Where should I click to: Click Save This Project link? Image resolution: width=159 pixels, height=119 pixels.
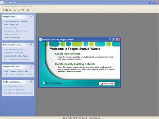[x=11, y=28]
